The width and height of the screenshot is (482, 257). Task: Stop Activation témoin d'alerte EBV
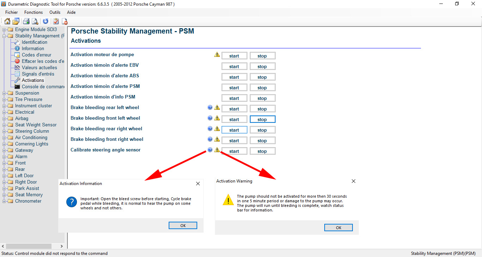(263, 66)
